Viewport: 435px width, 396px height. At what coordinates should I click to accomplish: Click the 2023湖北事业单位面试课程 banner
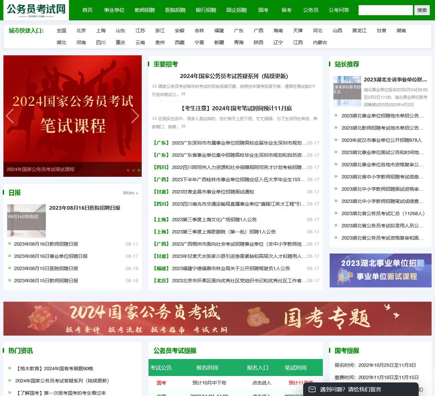pos(380,270)
